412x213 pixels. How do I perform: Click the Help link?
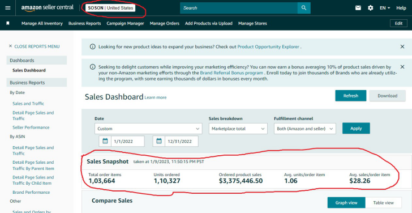pos(401,8)
